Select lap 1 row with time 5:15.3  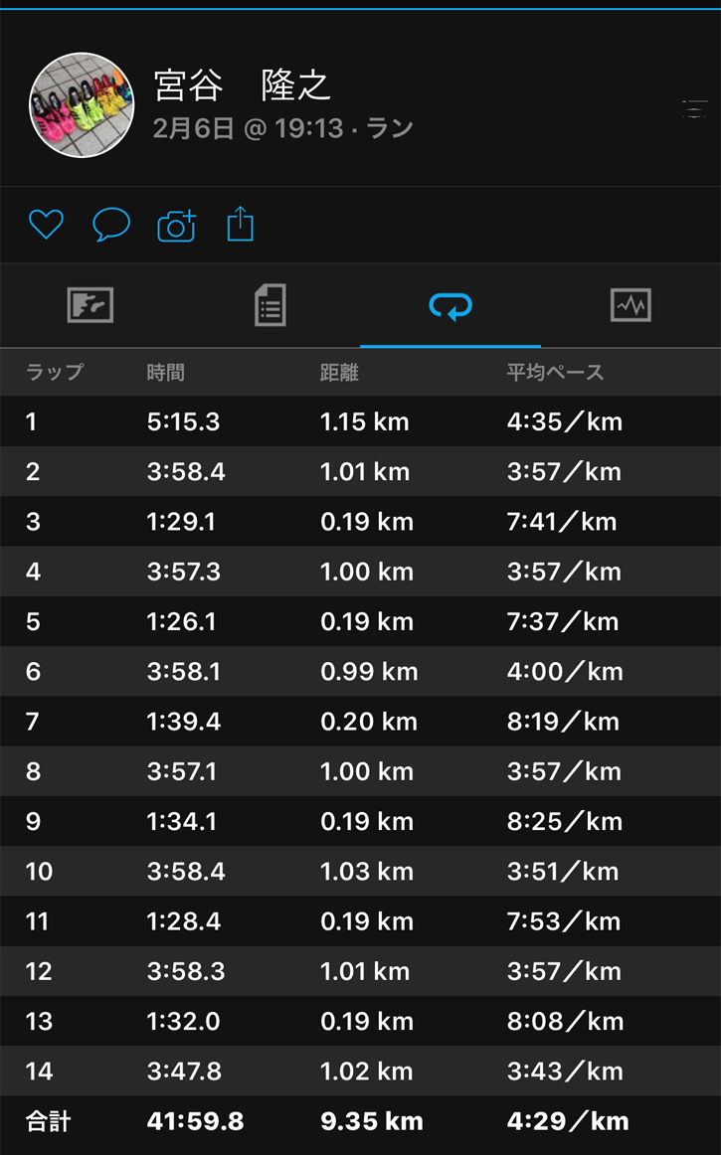[360, 421]
